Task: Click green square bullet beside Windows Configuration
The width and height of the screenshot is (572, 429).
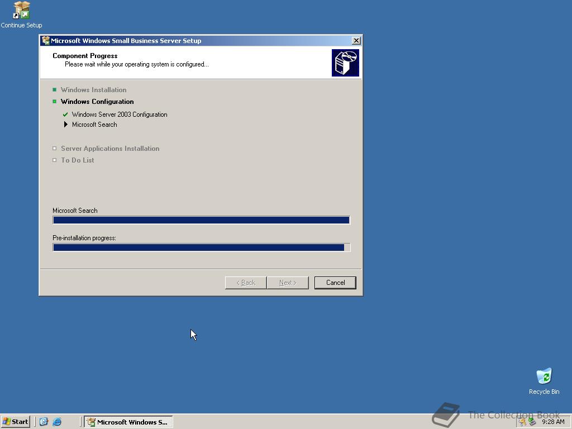Action: coord(54,102)
